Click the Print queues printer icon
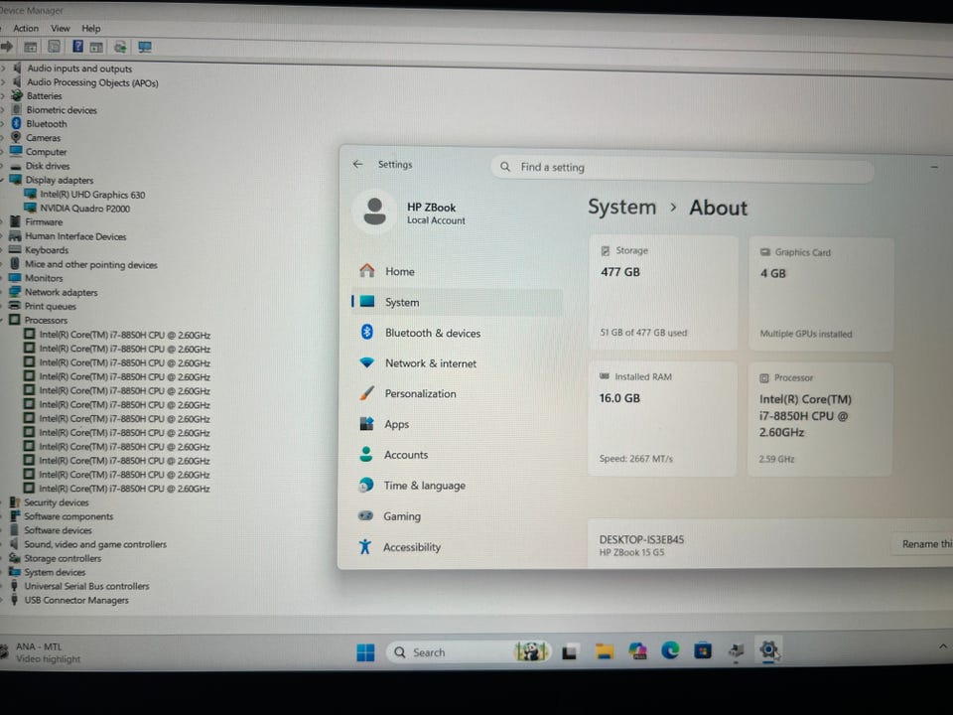Viewport: 953px width, 715px height. [15, 306]
